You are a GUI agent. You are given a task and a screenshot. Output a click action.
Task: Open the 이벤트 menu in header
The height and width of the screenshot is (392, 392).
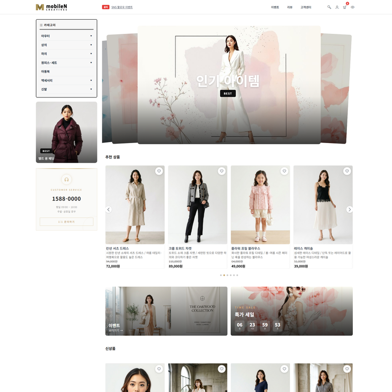click(275, 7)
